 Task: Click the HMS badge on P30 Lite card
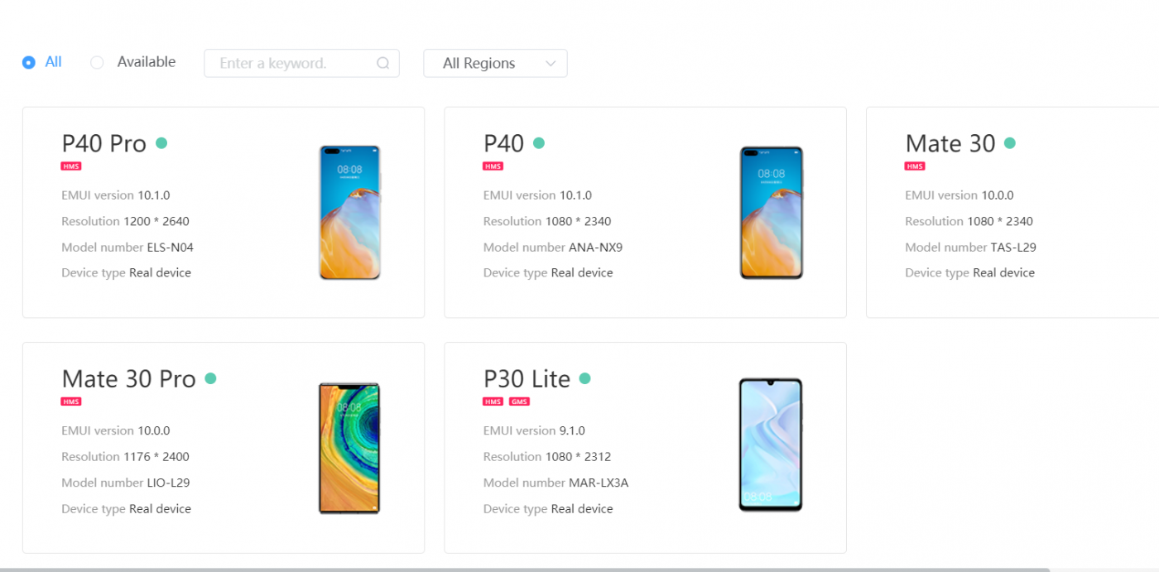coord(493,401)
